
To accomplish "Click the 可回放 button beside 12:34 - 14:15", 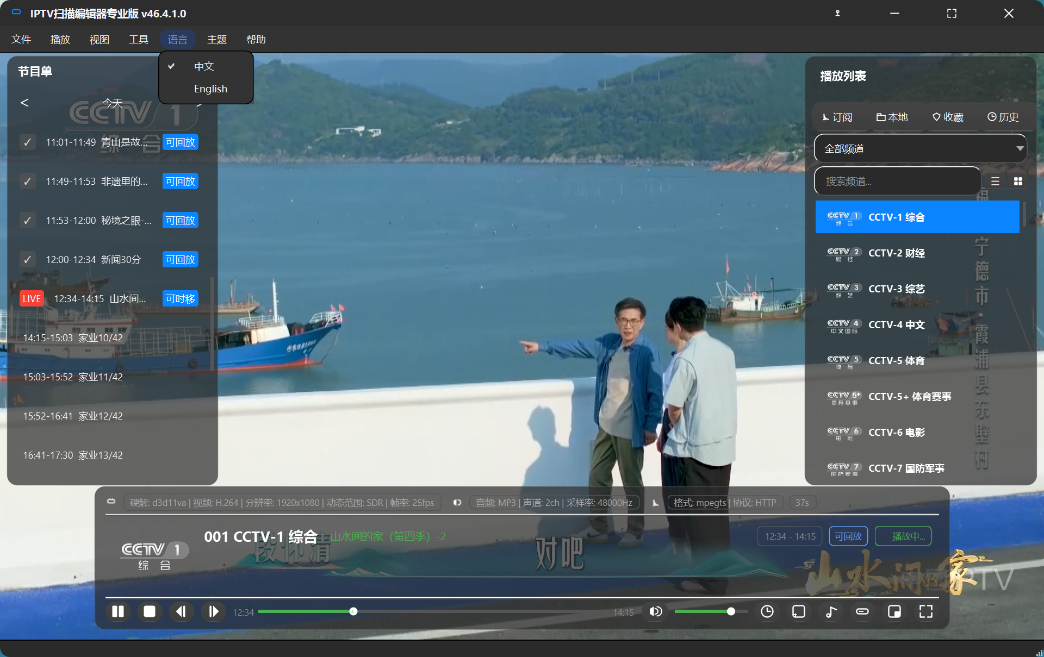I will (848, 536).
